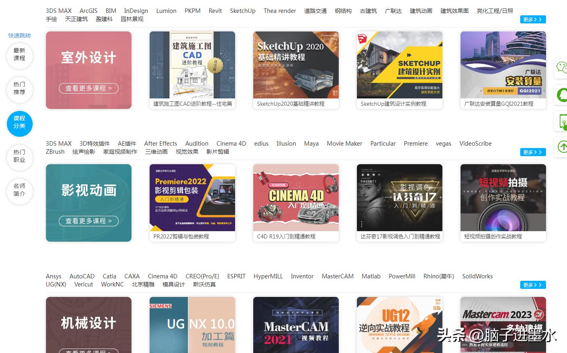Jump to 最新课程 quick-nav circle
The width and height of the screenshot is (567, 353).
19,54
